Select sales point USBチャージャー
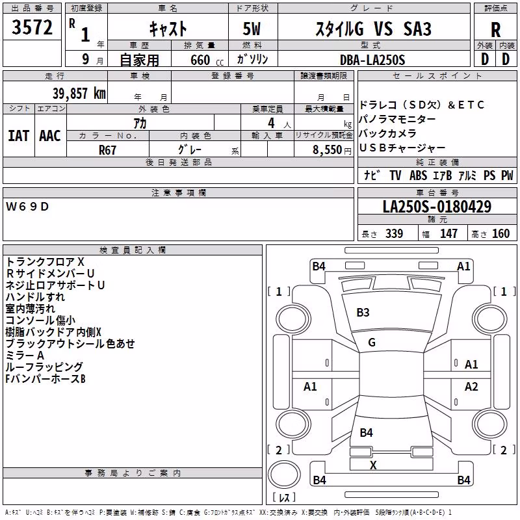The height and width of the screenshot is (520, 520). pyautogui.click(x=402, y=148)
